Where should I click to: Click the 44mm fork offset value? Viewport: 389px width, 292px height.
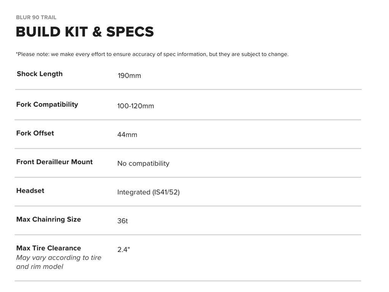[127, 135]
